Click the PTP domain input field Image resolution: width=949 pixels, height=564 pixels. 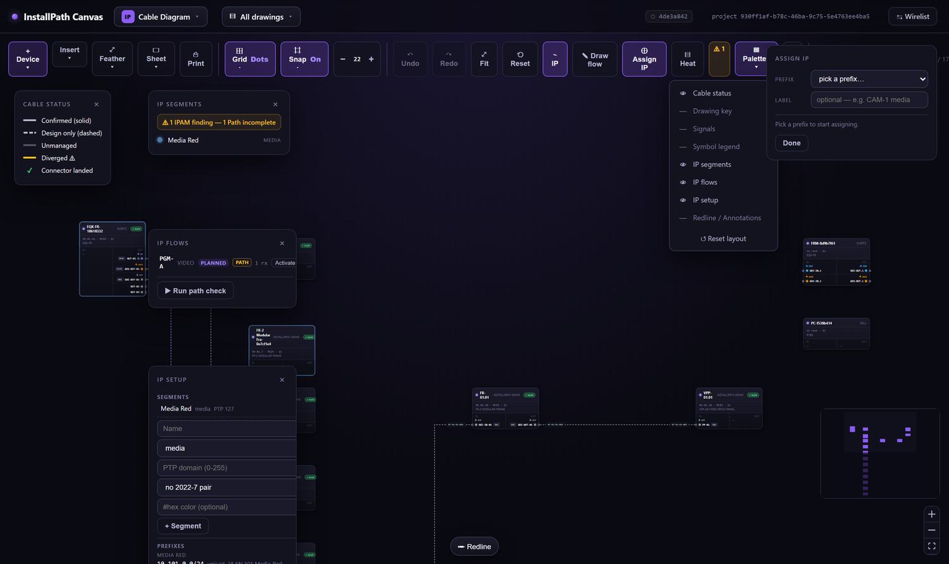[226, 468]
